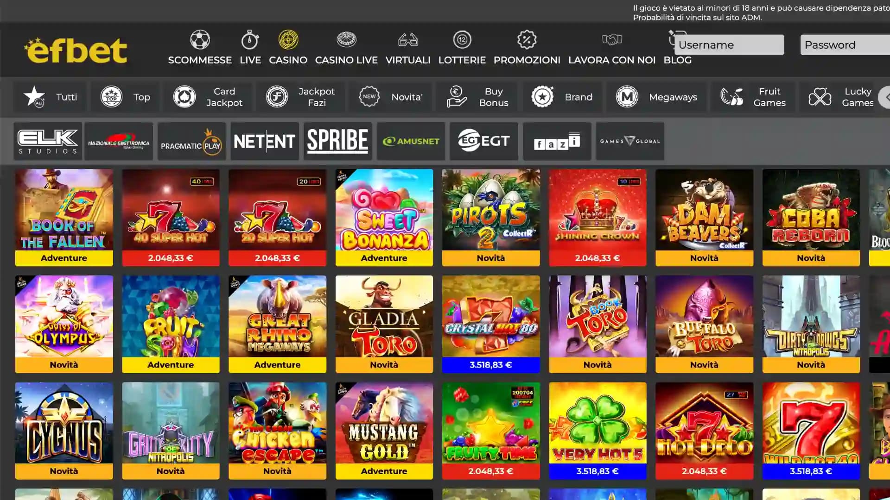
Task: Click the Lotterie lottery ball icon
Action: coord(461,40)
